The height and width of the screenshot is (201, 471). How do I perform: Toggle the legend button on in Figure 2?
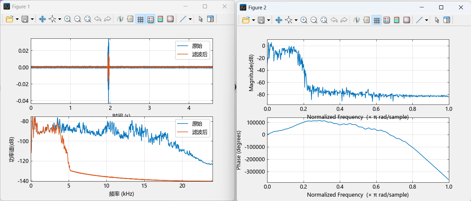pyautogui.click(x=386, y=20)
